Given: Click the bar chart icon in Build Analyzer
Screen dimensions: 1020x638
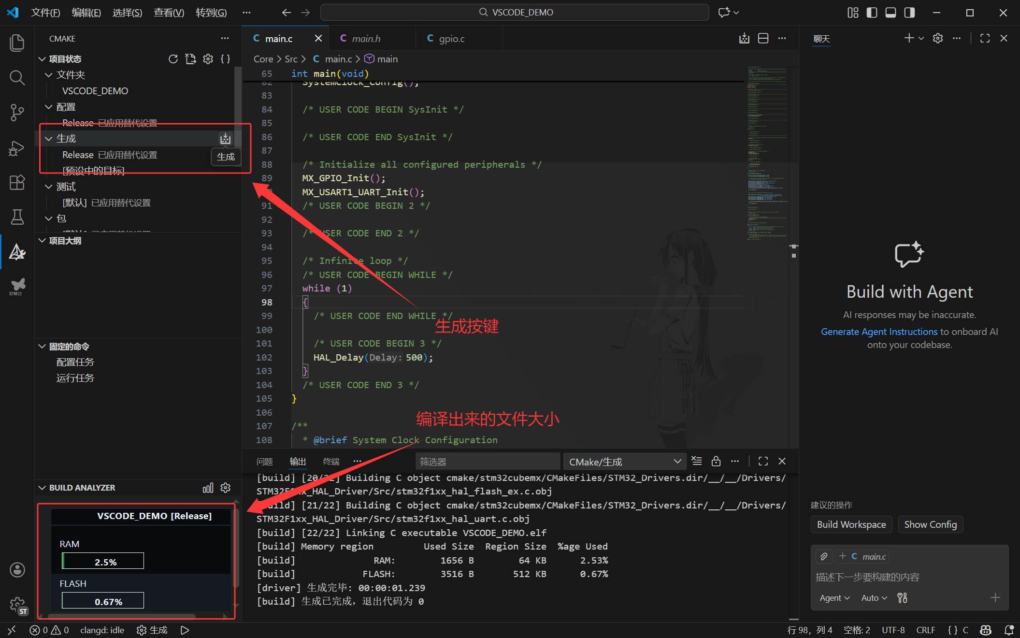Looking at the screenshot, I should tap(208, 488).
